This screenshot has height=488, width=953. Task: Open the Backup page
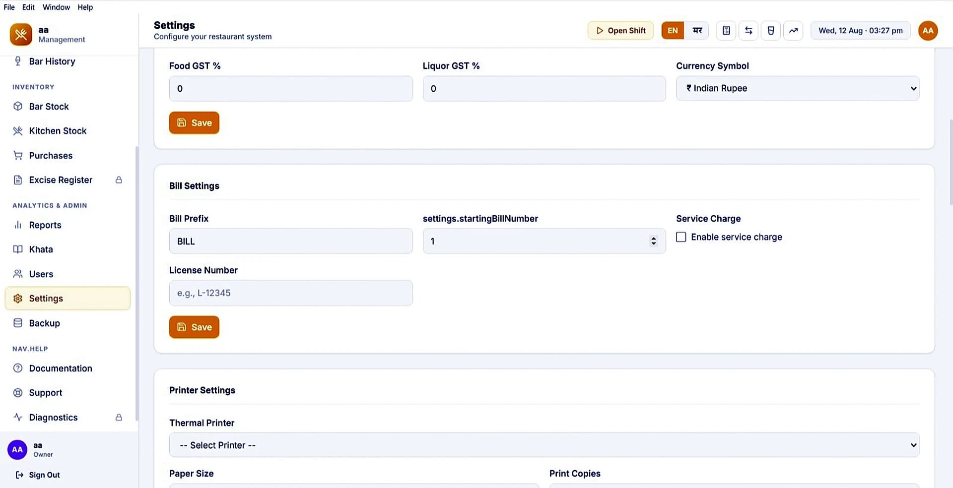click(x=68, y=323)
